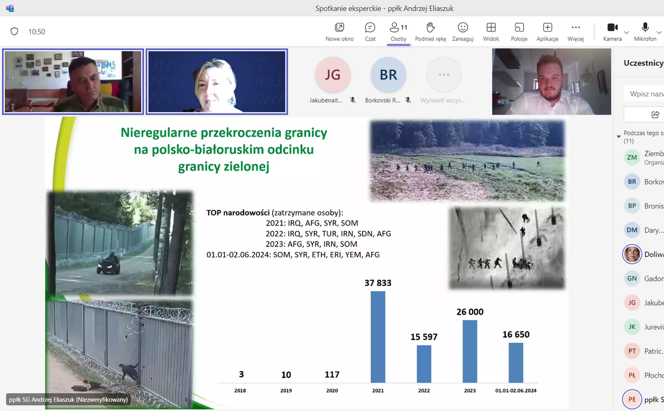The height and width of the screenshot is (411, 664).
Task: Open the Czat panel
Action: coord(370,32)
